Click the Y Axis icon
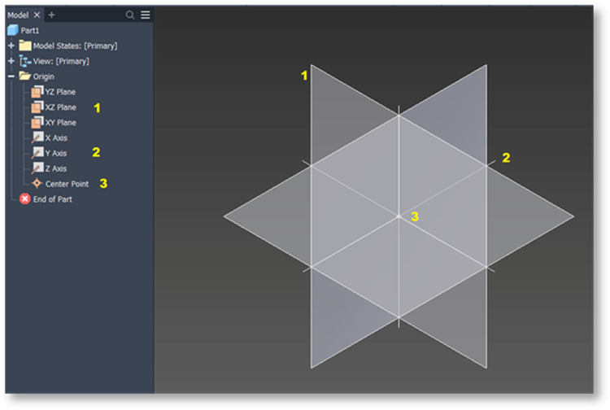Screen dimensions: 610x410 pyautogui.click(x=37, y=152)
